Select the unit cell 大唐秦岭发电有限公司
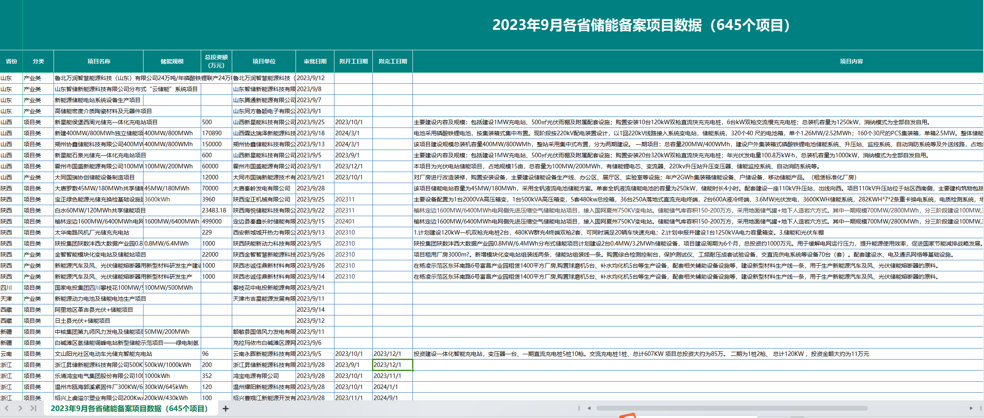This screenshot has height=418, width=984. [x=264, y=188]
